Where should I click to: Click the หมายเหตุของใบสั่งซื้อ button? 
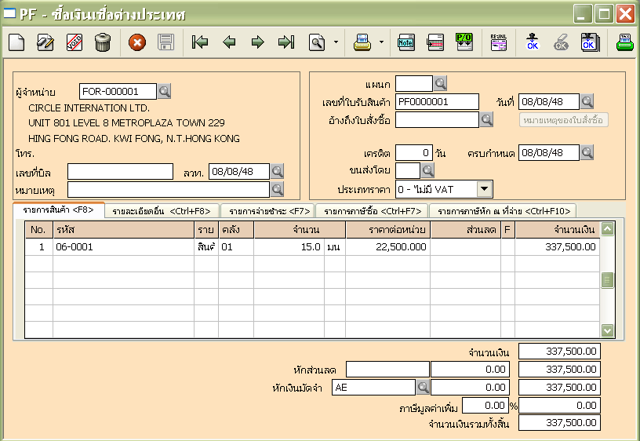pos(564,120)
